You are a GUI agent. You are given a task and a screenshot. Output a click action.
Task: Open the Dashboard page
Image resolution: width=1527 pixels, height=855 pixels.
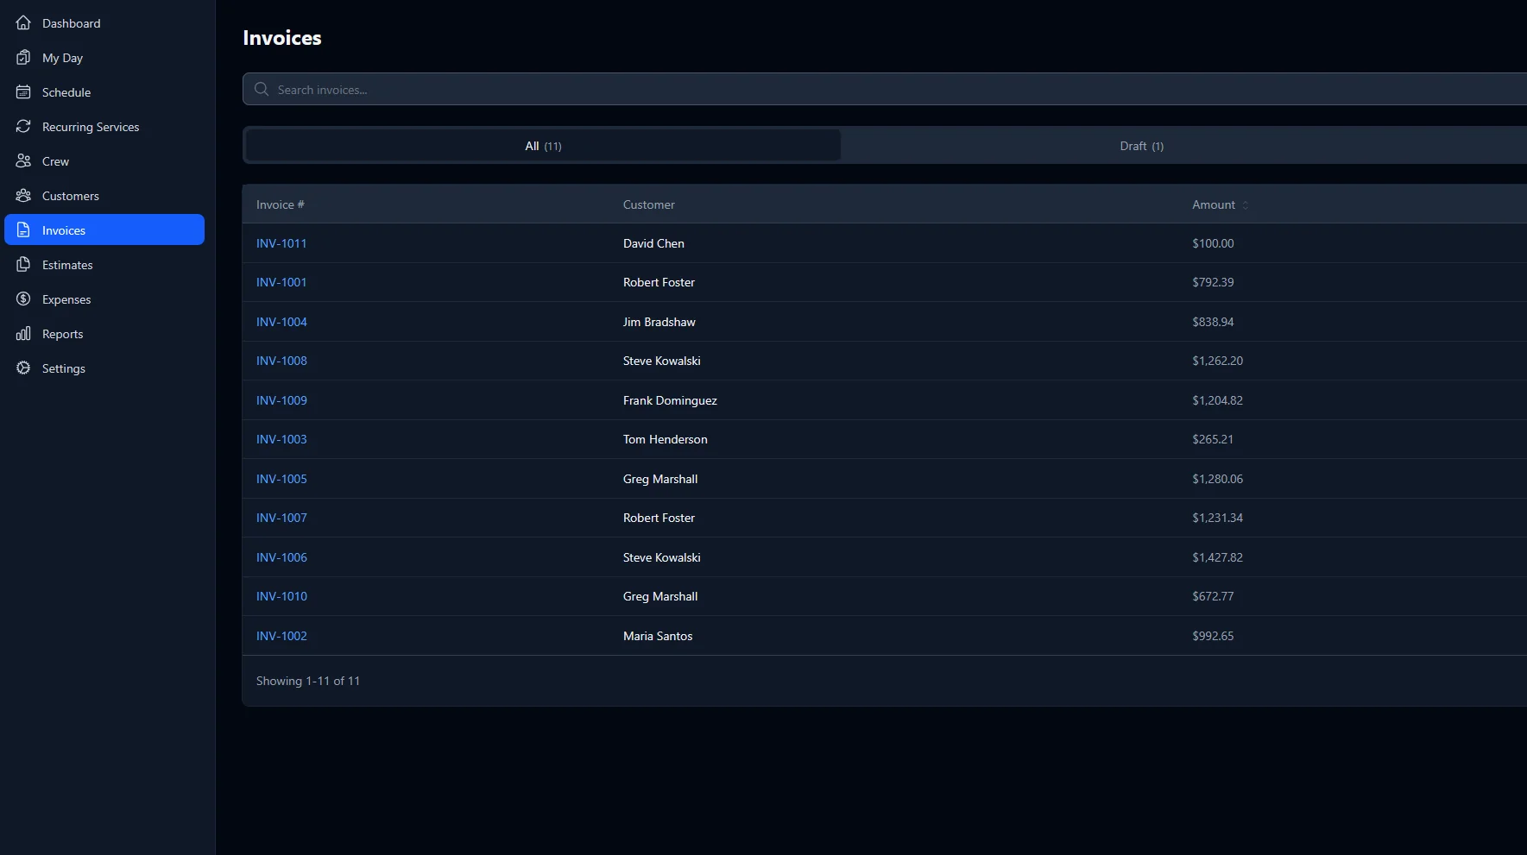pos(104,23)
